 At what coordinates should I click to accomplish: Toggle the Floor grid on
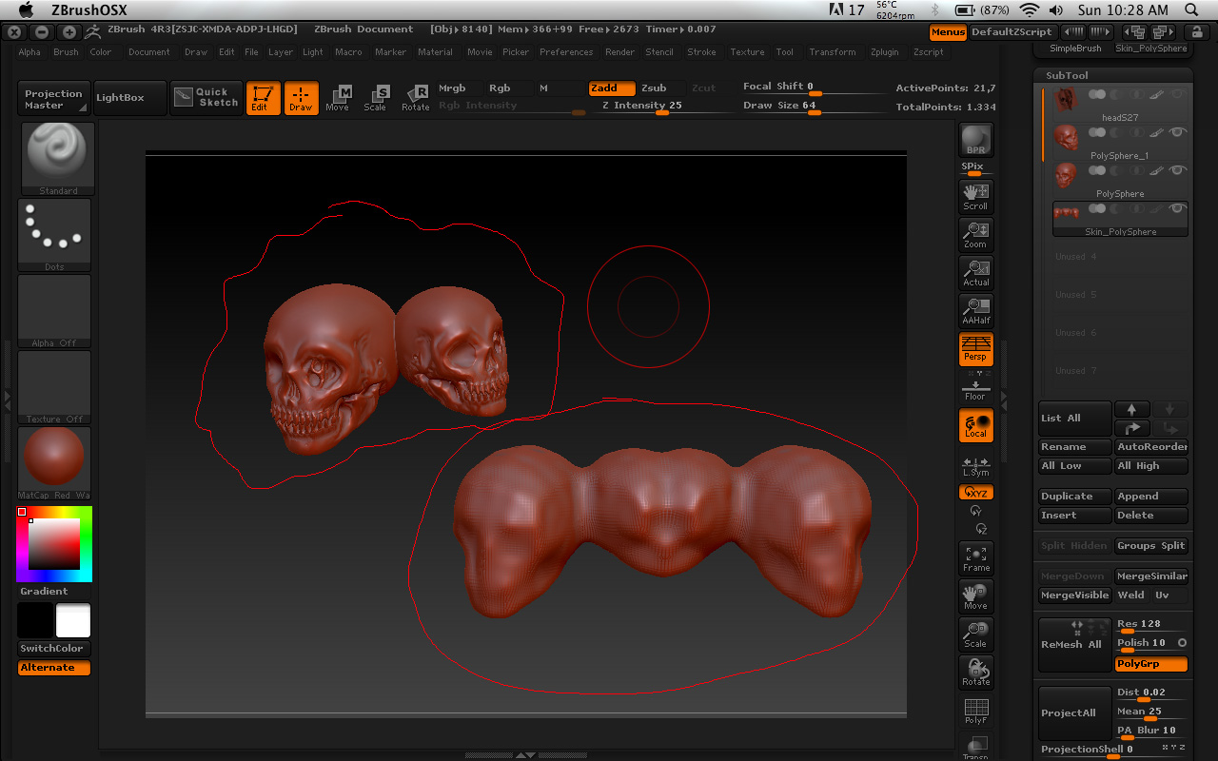pos(975,387)
